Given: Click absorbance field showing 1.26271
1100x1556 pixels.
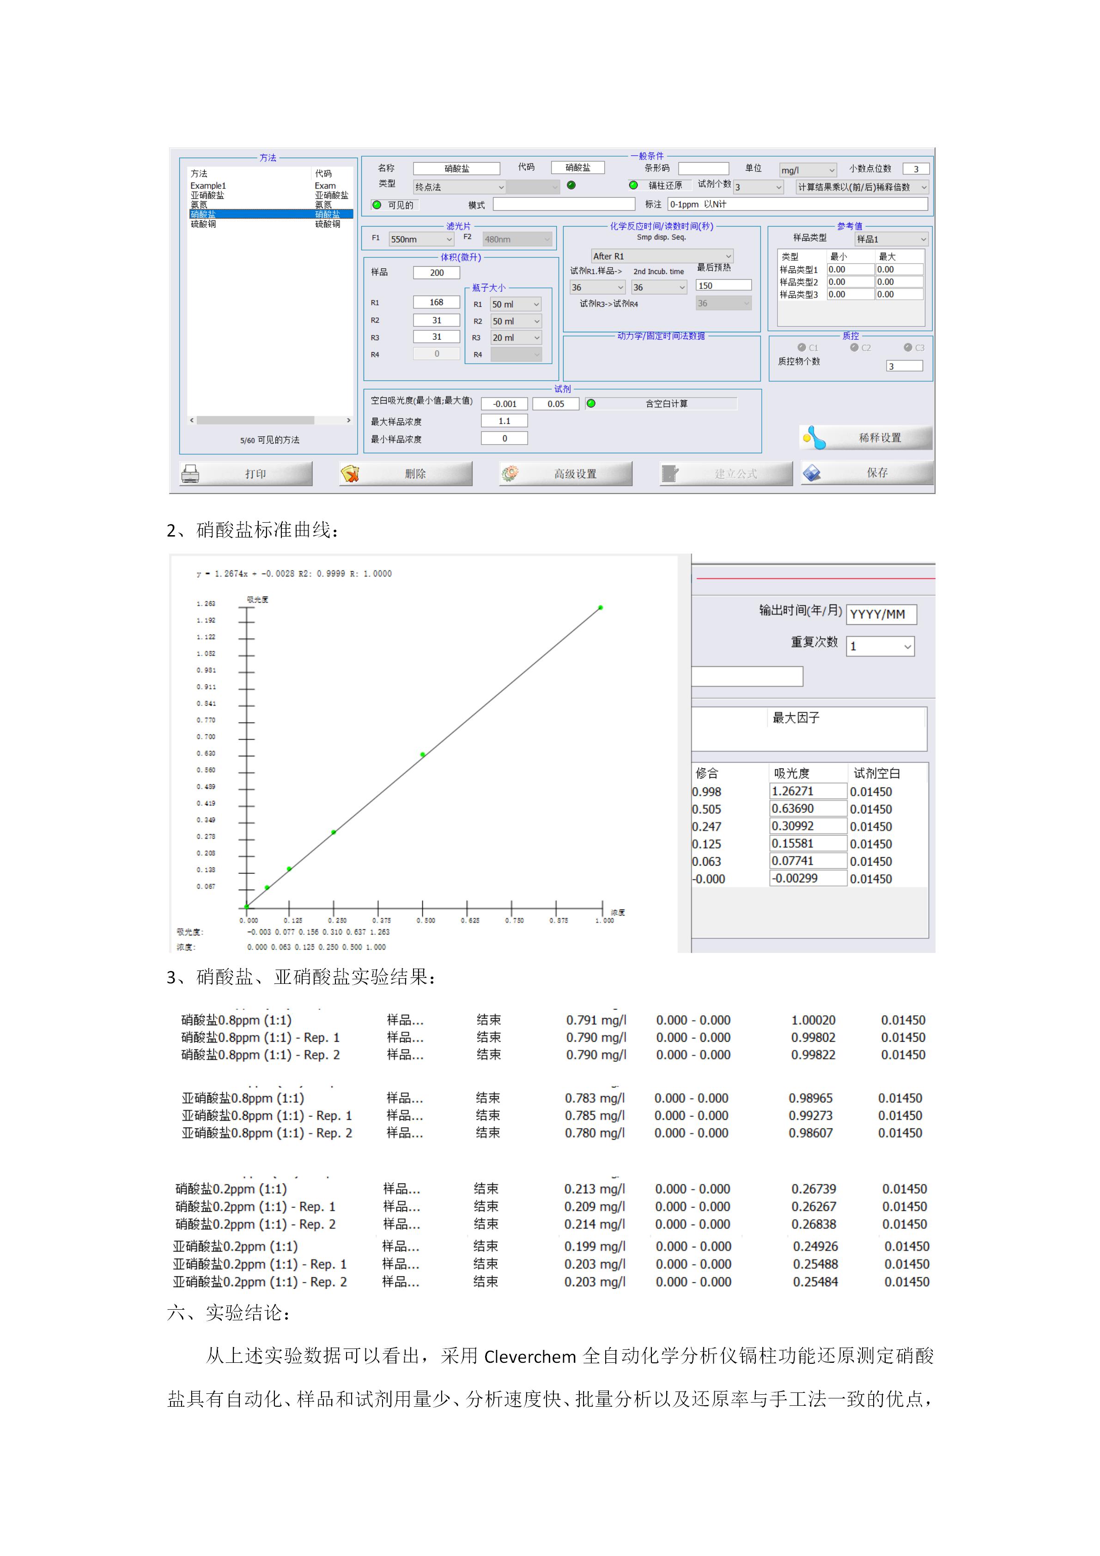Looking at the screenshot, I should (x=809, y=791).
